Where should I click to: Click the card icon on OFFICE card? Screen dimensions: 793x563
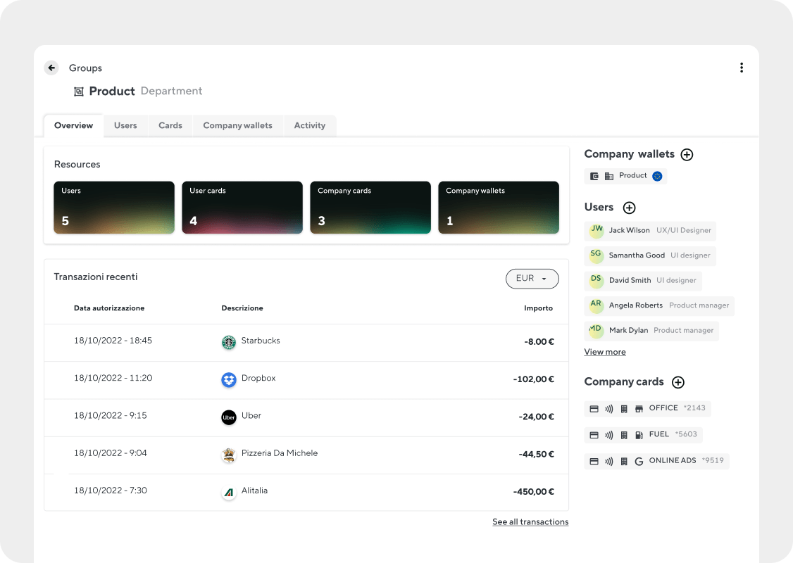click(x=594, y=409)
